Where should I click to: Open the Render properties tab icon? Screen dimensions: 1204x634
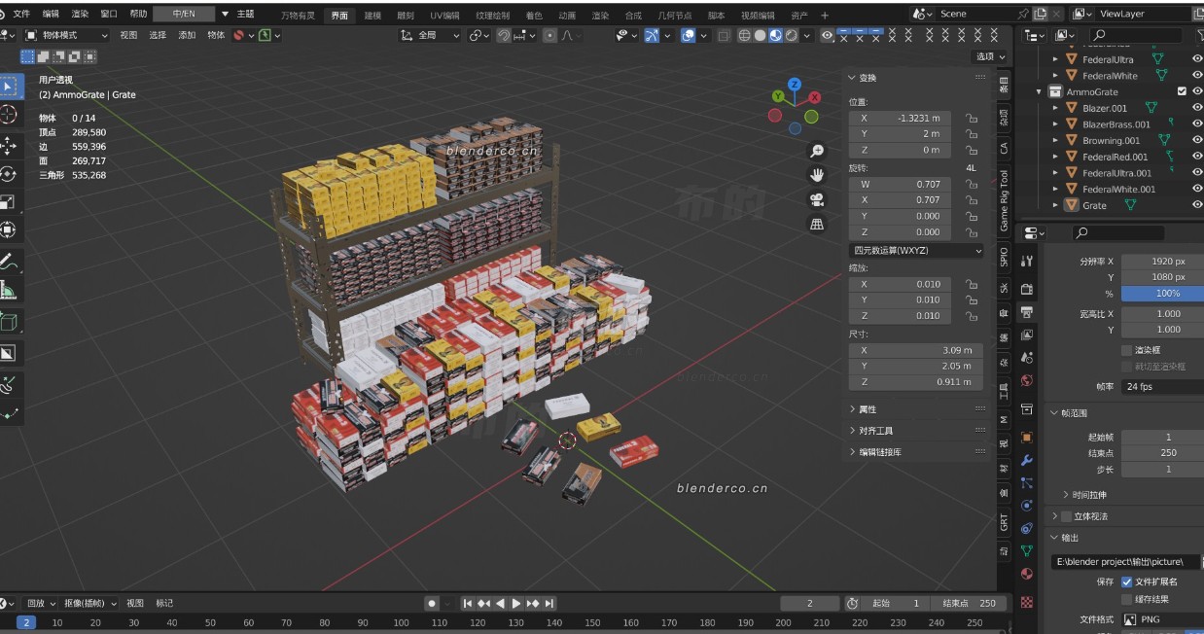1027,289
